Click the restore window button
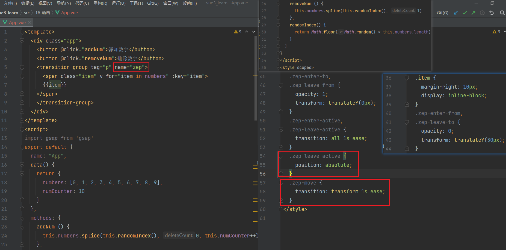This screenshot has width=506, height=250. (492, 3)
